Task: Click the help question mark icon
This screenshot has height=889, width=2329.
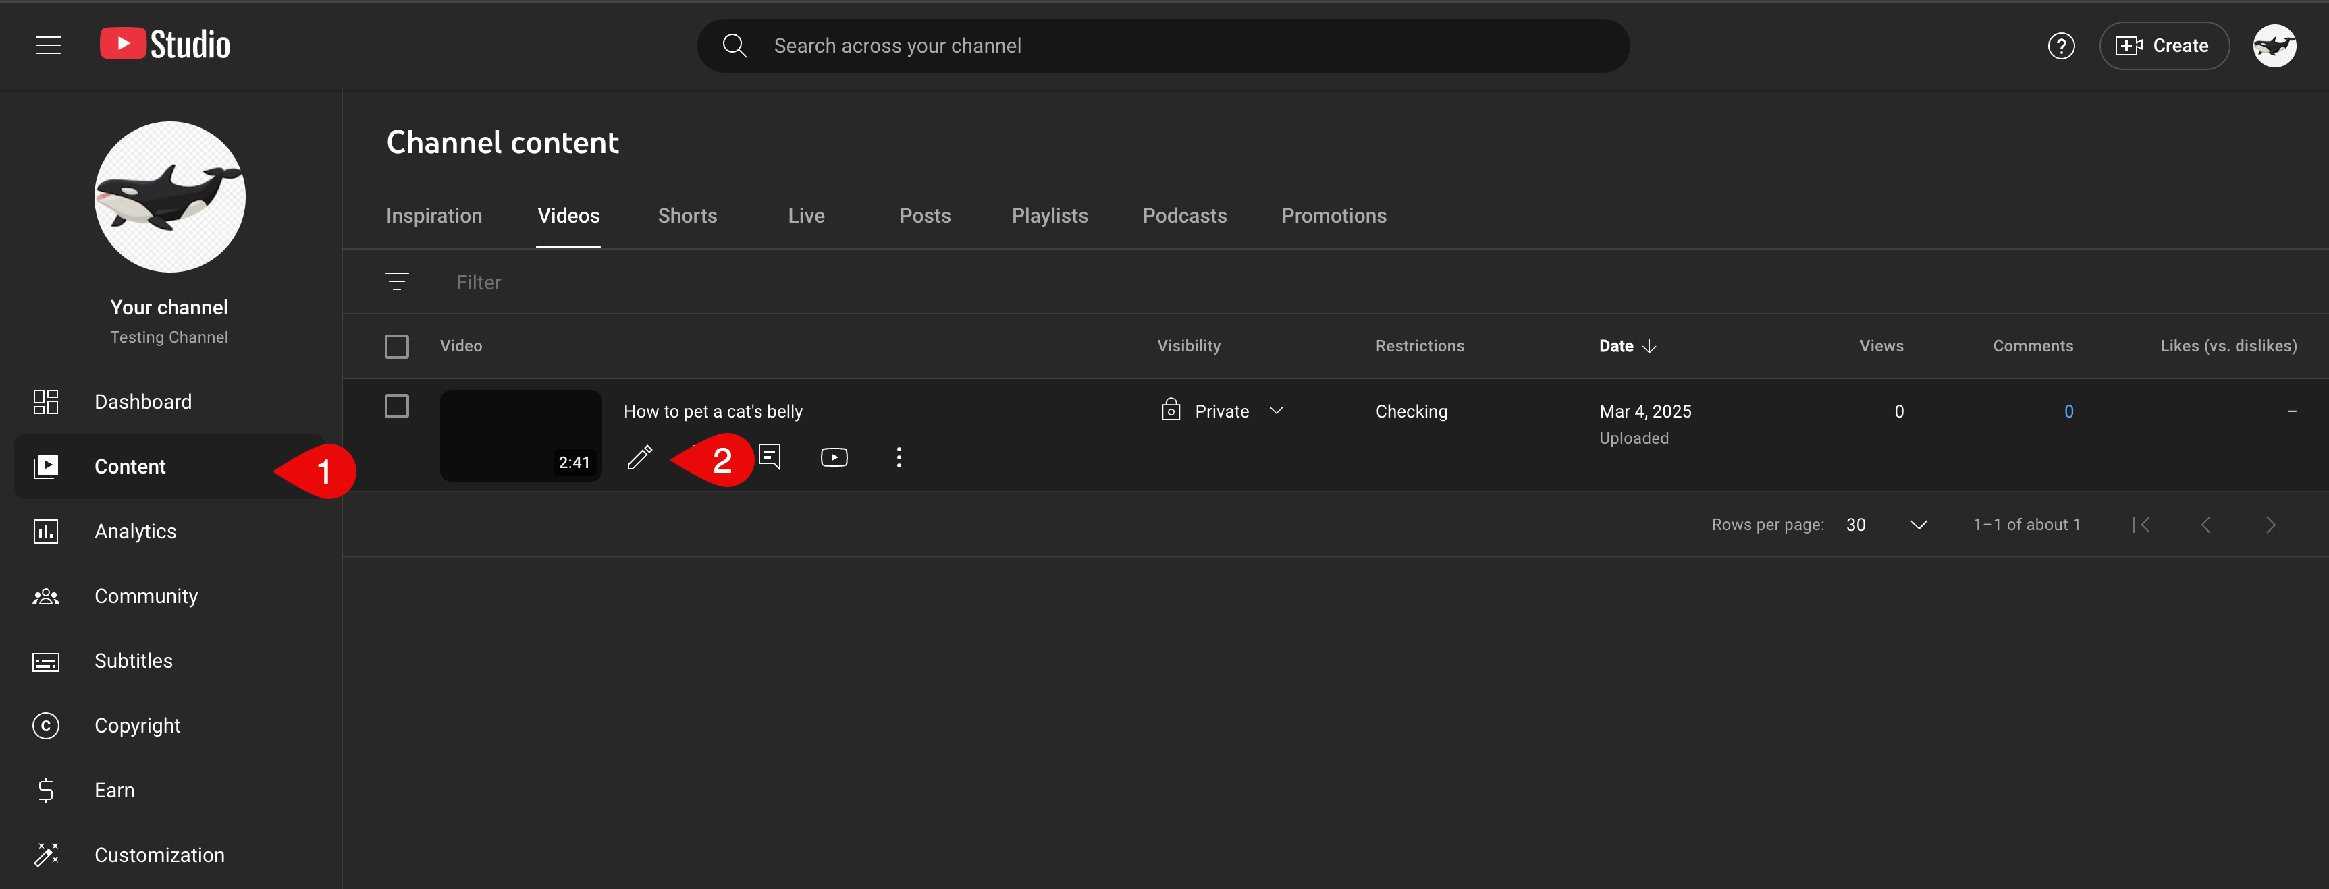Action: pyautogui.click(x=2060, y=45)
